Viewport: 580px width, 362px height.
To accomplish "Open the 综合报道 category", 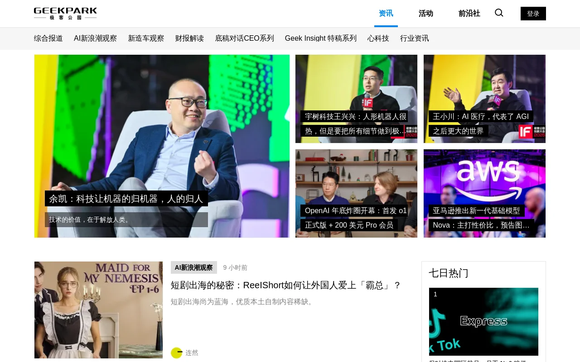I will (x=48, y=38).
